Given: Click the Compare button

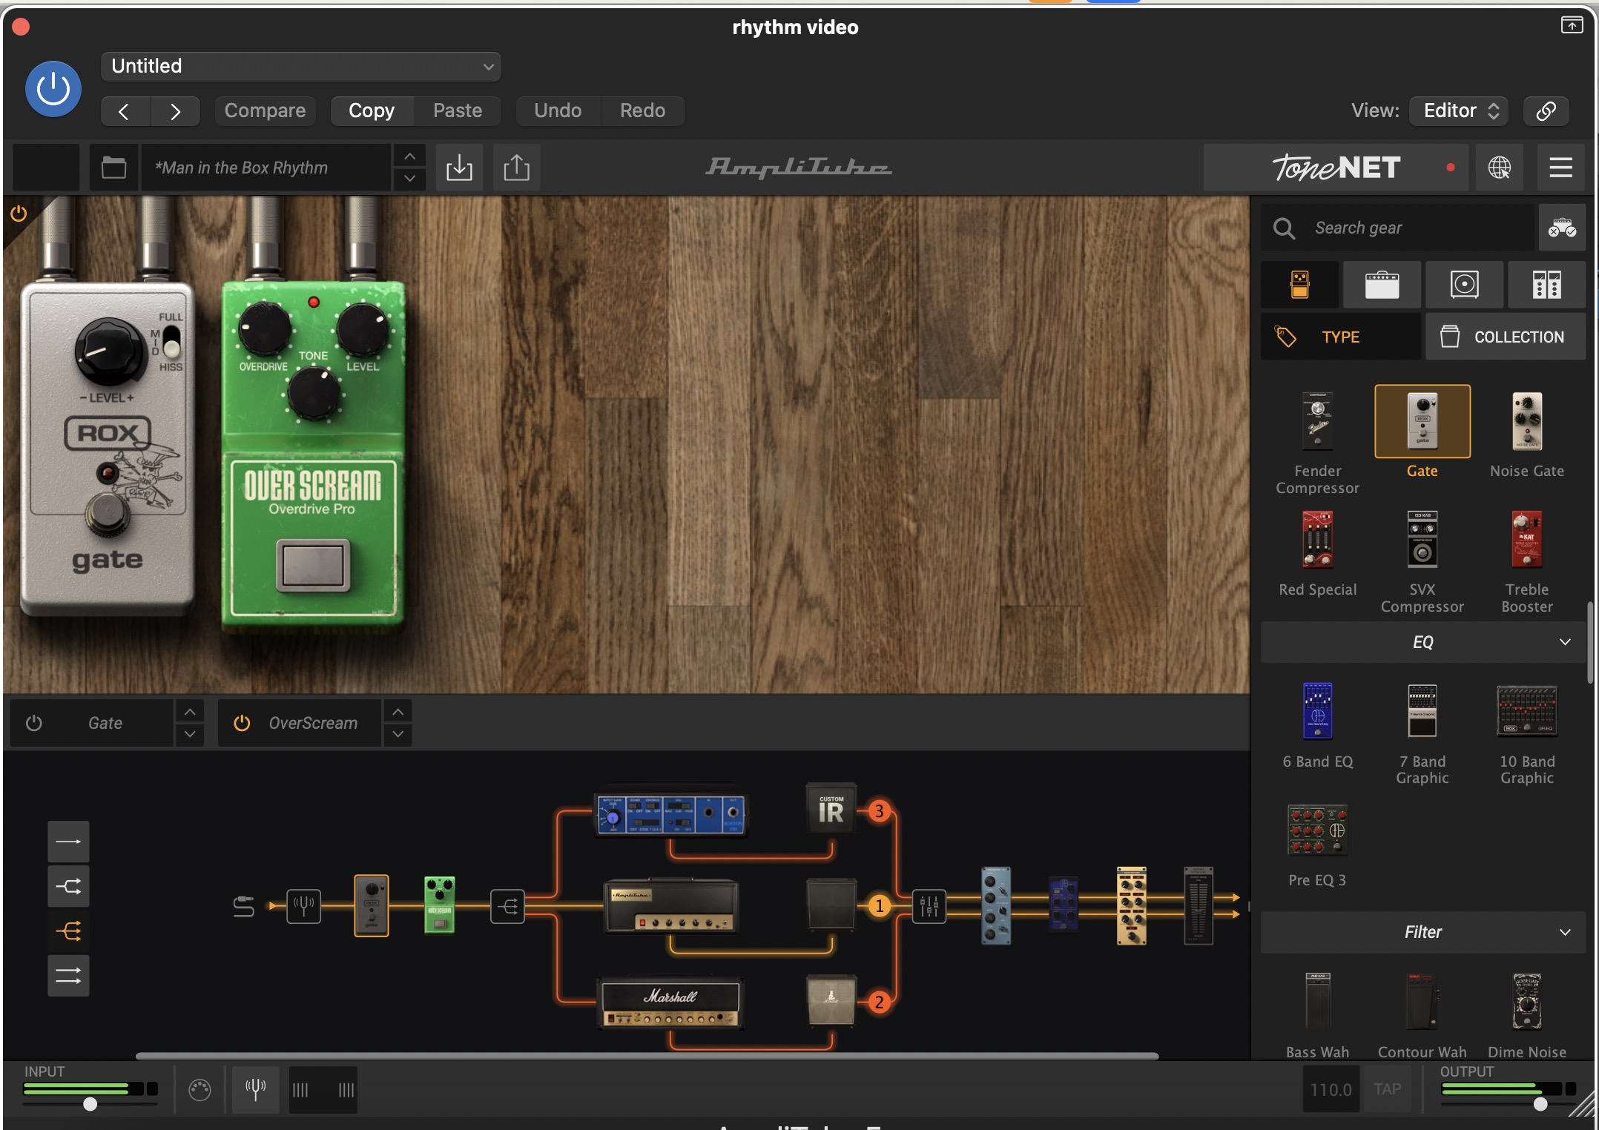Looking at the screenshot, I should [x=265, y=110].
